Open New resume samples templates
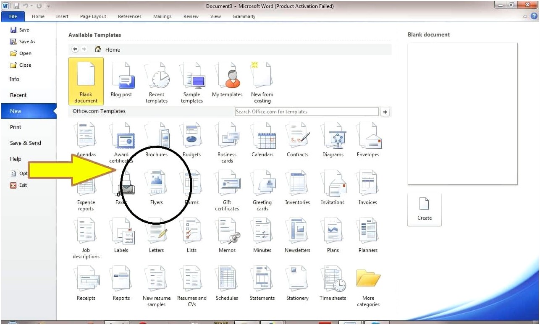Image resolution: width=540 pixels, height=325 pixels. (156, 286)
